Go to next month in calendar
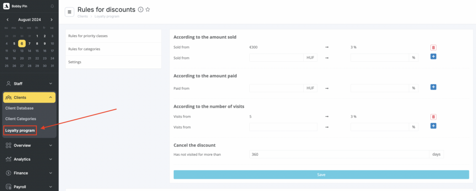The height and width of the screenshot is (191, 476). [52, 19]
